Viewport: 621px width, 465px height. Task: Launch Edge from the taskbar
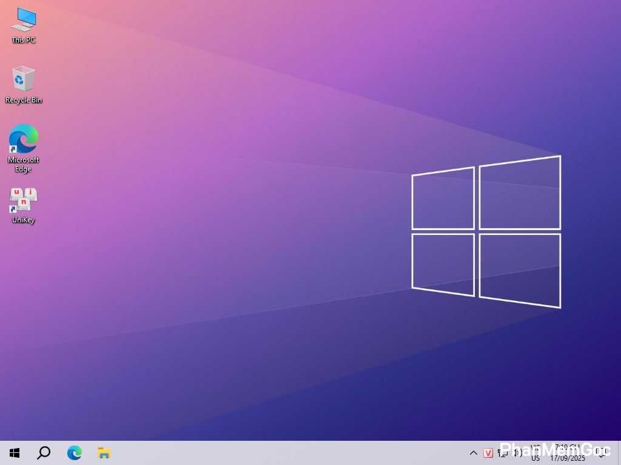pyautogui.click(x=74, y=453)
